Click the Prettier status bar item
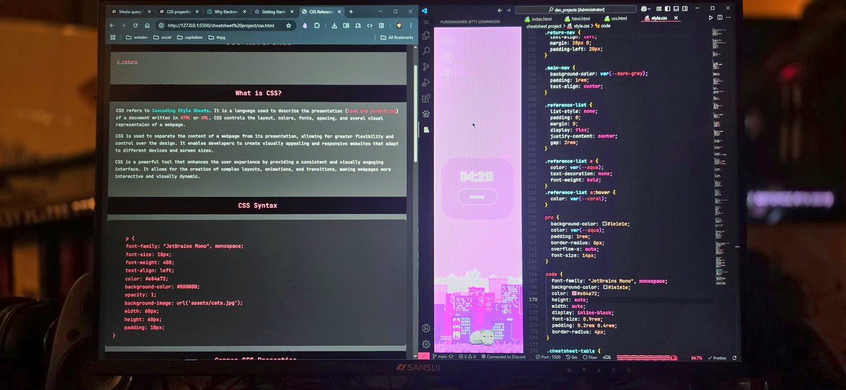Screen dimensions: 846x390 pyautogui.click(x=716, y=358)
